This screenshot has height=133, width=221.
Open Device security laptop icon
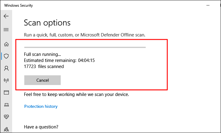pos(6,105)
